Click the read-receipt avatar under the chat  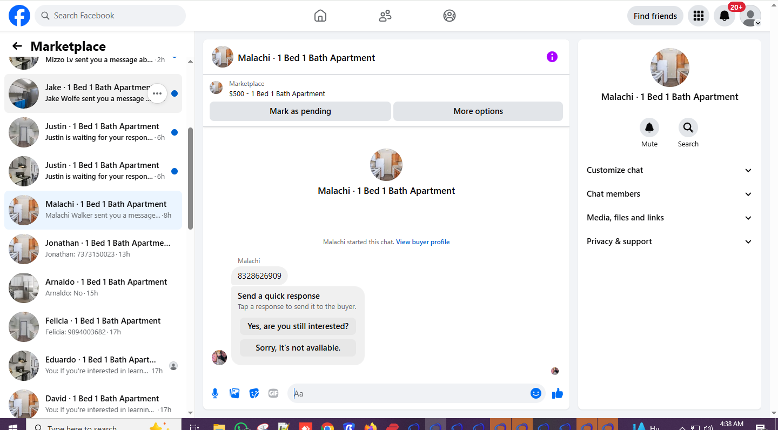(x=555, y=371)
